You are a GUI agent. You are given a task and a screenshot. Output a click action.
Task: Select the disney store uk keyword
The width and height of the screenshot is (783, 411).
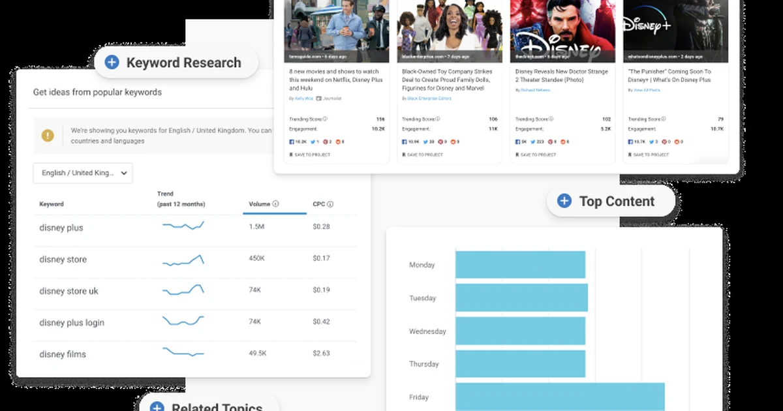[69, 291]
